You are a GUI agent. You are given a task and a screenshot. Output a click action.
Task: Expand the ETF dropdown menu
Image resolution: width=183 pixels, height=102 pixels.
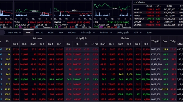point(138,33)
